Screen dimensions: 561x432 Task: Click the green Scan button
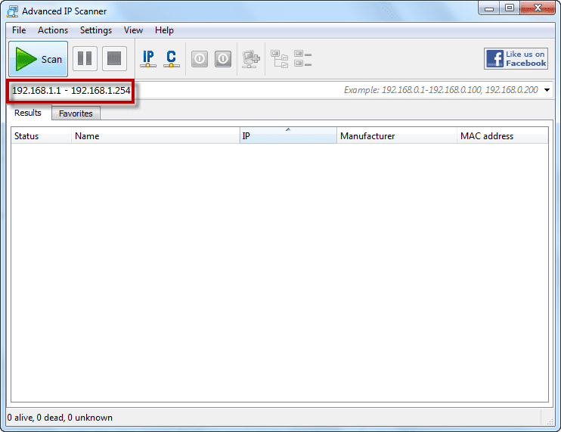point(39,59)
